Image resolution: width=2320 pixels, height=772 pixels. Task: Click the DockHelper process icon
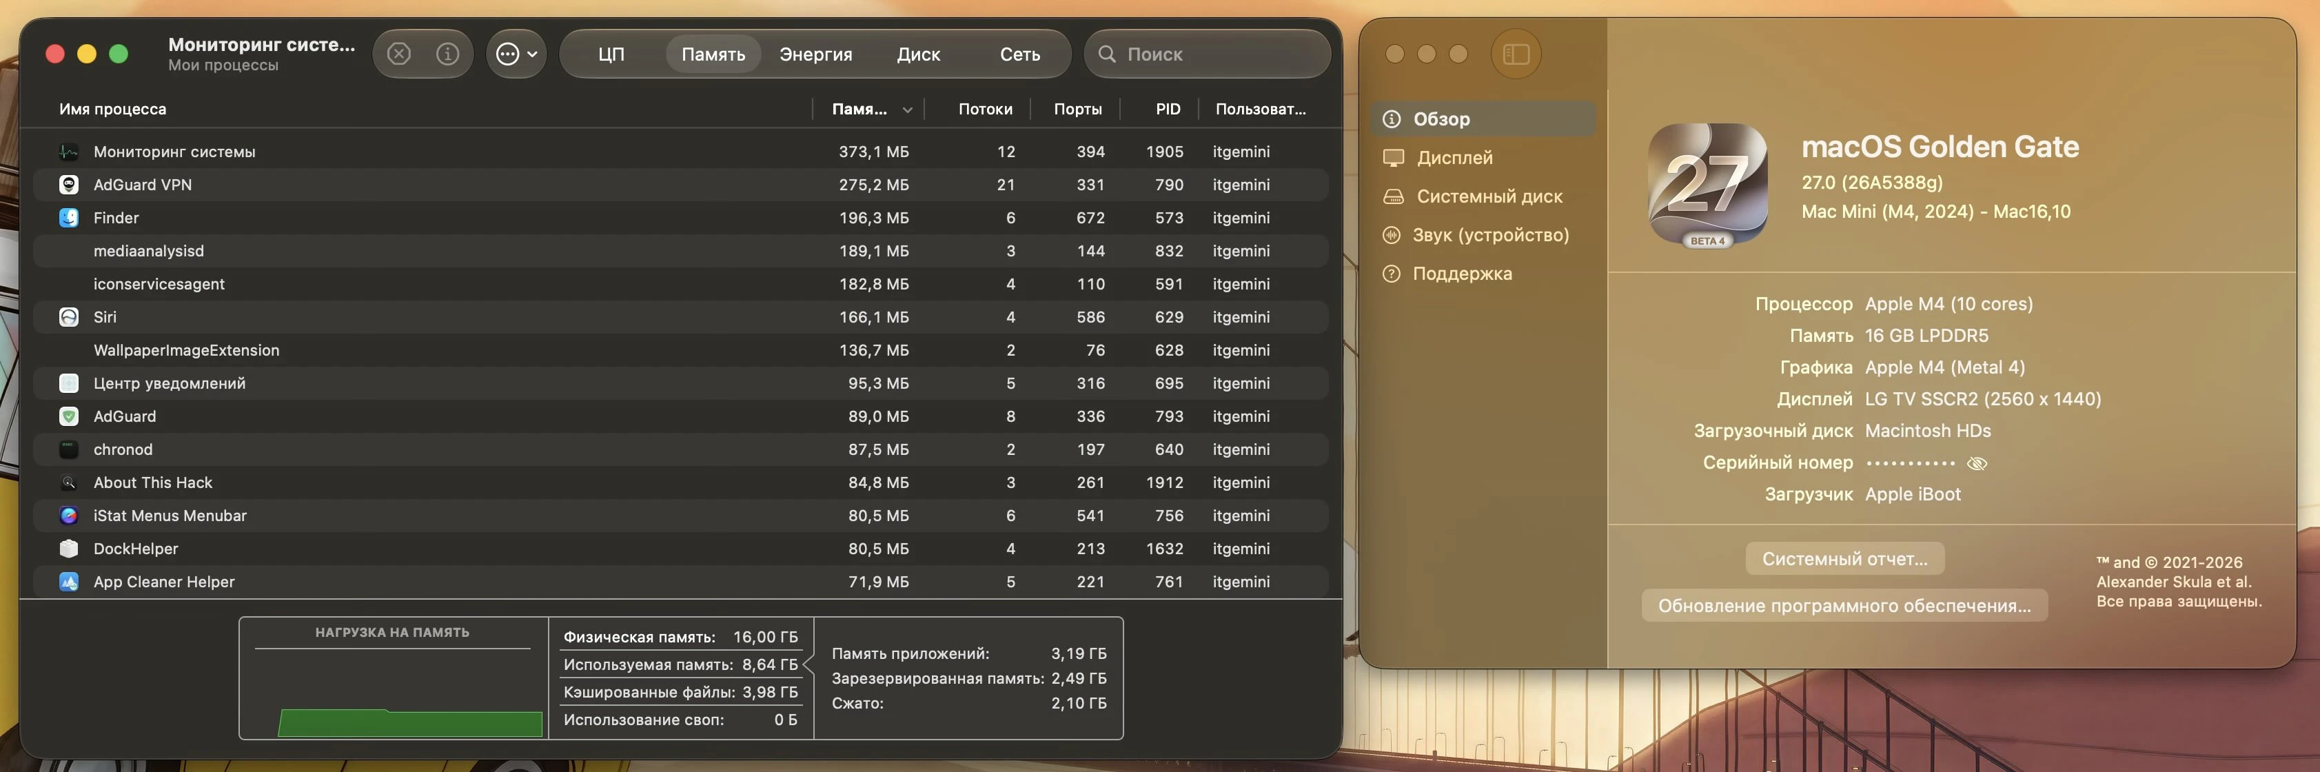pyautogui.click(x=68, y=549)
